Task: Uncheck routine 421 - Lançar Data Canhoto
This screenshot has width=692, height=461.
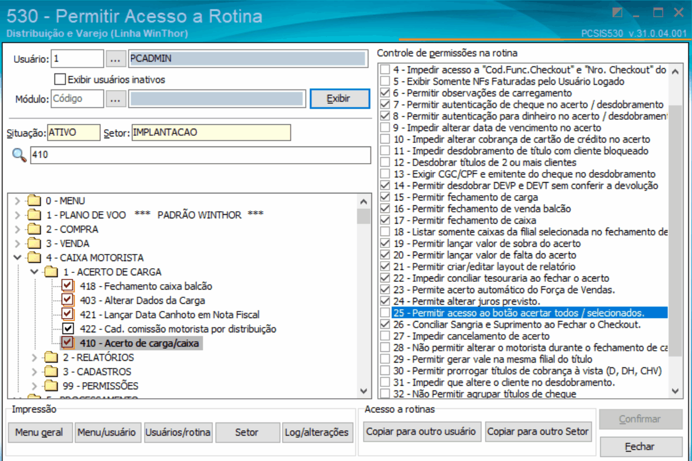Action: pos(68,314)
